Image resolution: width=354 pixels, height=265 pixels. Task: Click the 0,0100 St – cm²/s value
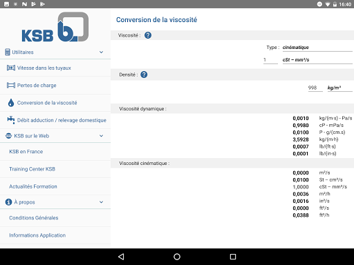tap(301, 180)
